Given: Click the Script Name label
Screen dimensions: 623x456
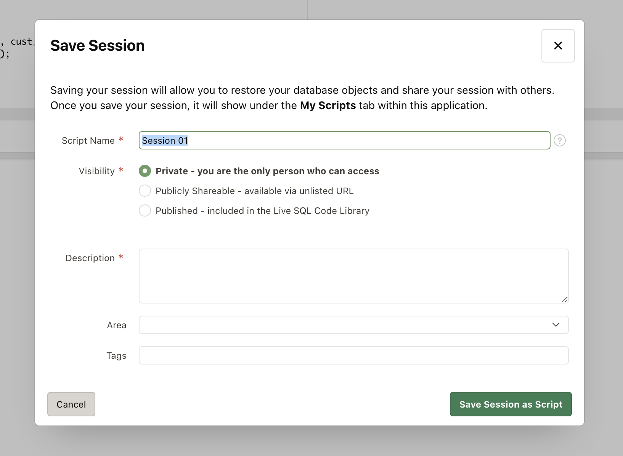Looking at the screenshot, I should pyautogui.click(x=88, y=141).
